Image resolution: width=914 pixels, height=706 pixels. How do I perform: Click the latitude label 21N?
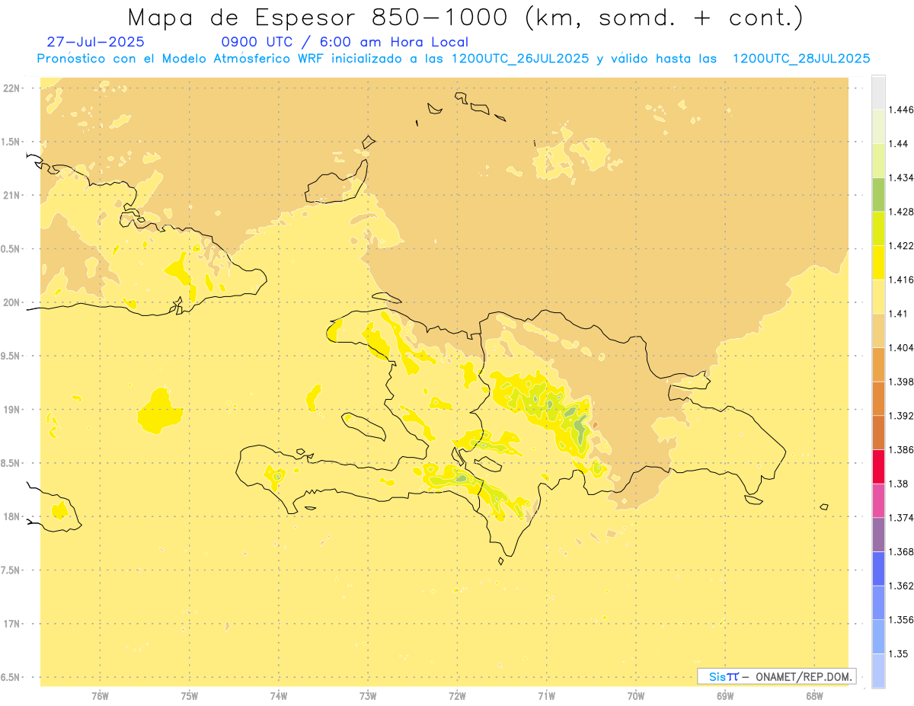coord(11,196)
